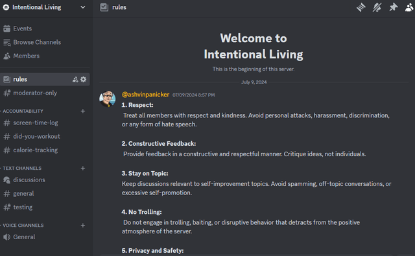The image size is (415, 256).
Task: Open invite people icon on rules channel
Action: (75, 79)
